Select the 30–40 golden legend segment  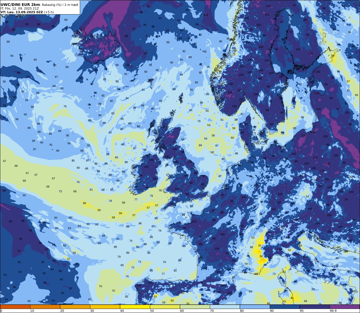(x=105, y=307)
